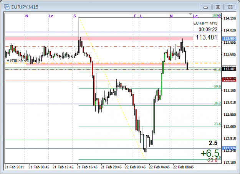
Task: Maximize the EURJPY,M15 chart window
Action: [x=218, y=7]
